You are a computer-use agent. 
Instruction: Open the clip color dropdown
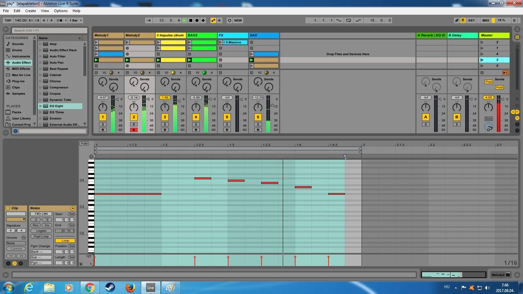tap(16, 219)
